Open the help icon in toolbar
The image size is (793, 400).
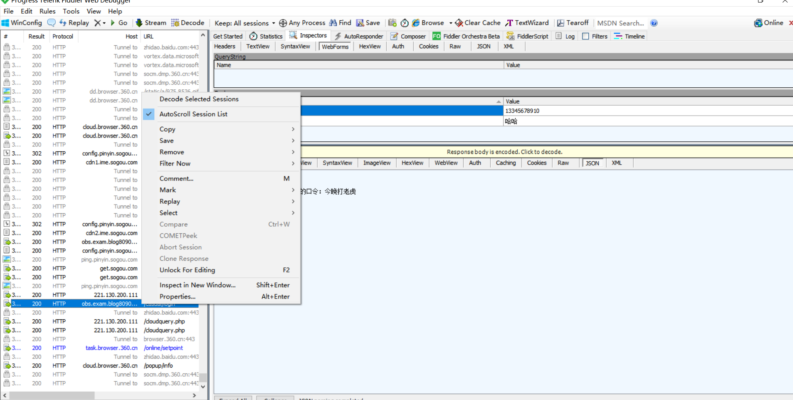click(654, 23)
